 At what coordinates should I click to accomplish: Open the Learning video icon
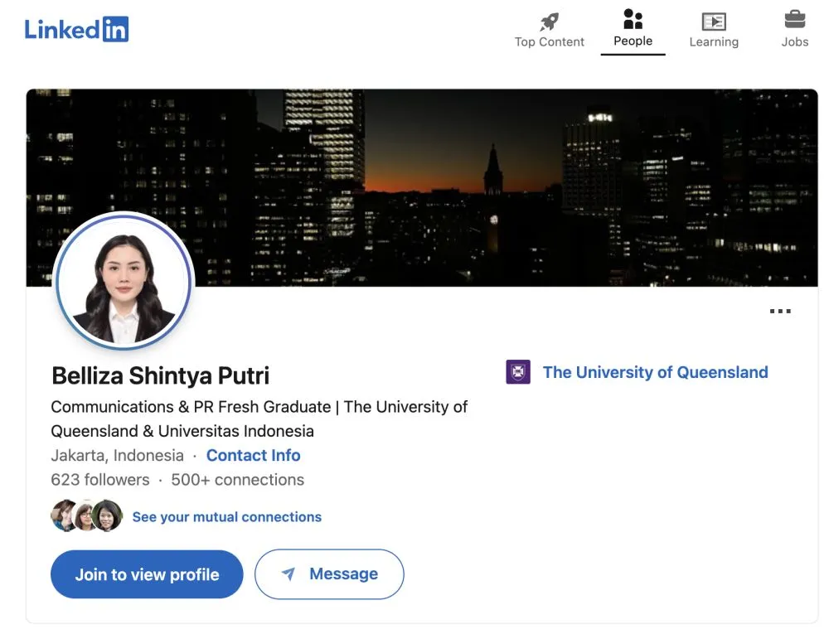pos(714,22)
